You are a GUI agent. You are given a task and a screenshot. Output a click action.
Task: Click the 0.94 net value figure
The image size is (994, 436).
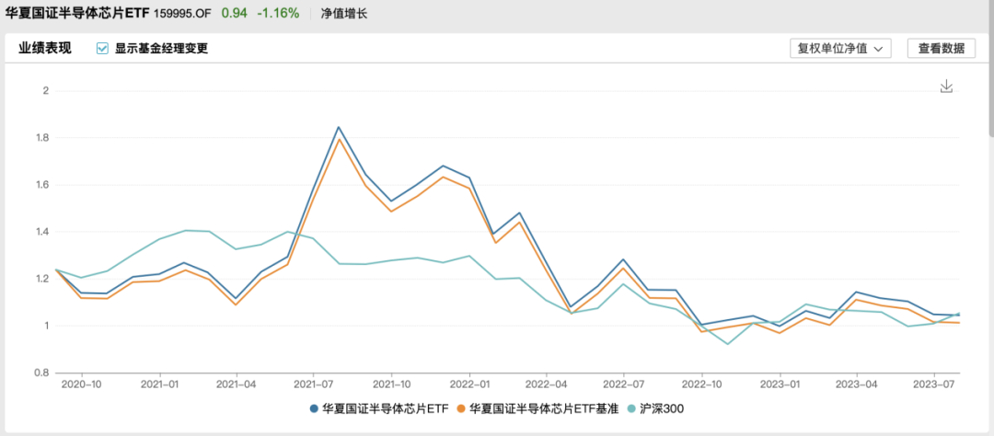pyautogui.click(x=241, y=14)
